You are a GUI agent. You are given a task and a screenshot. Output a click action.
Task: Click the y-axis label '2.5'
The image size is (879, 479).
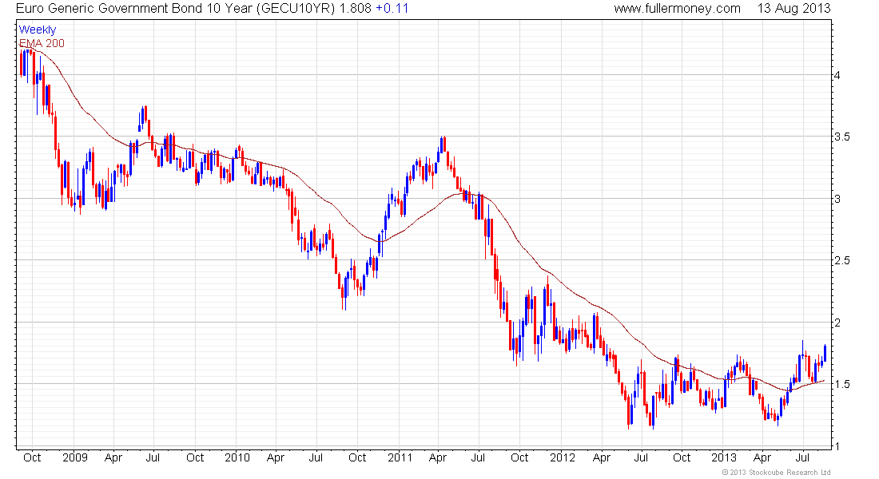point(842,260)
